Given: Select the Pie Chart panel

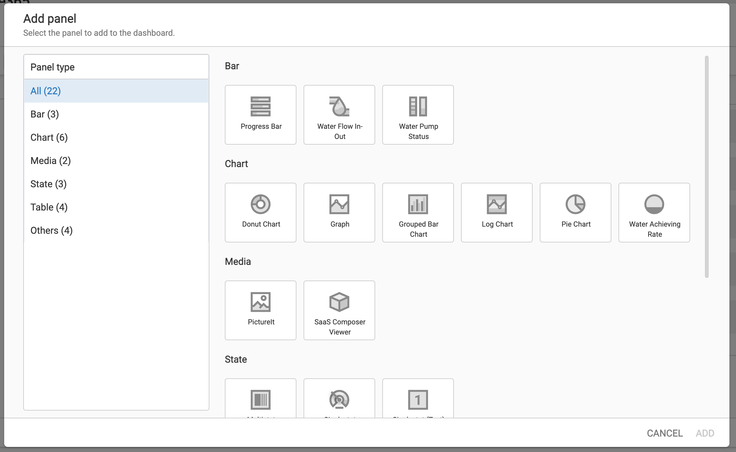Looking at the screenshot, I should point(576,213).
